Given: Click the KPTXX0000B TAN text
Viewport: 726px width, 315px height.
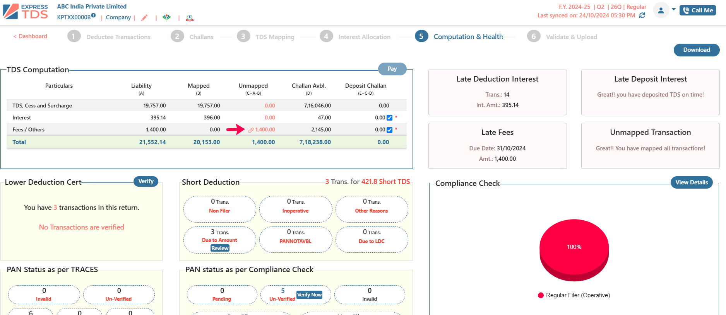Looking at the screenshot, I should 74,17.
